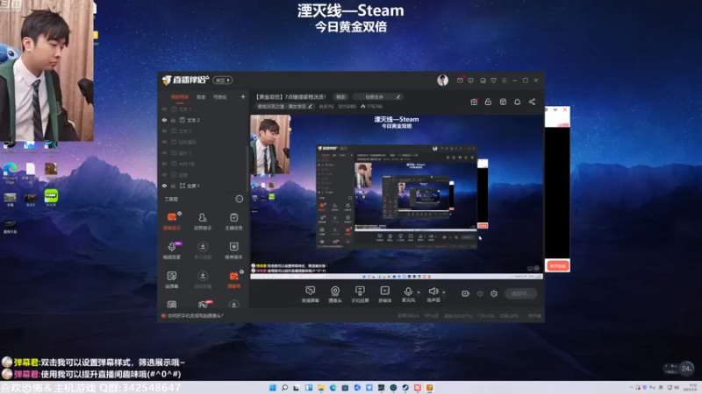Viewport: 702px width, 394px height.
Task: Open the notification bell icon
Action: (x=517, y=102)
